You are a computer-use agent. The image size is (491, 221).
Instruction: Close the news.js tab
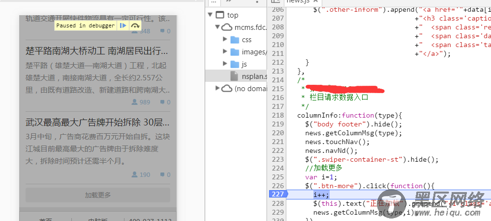316,1
